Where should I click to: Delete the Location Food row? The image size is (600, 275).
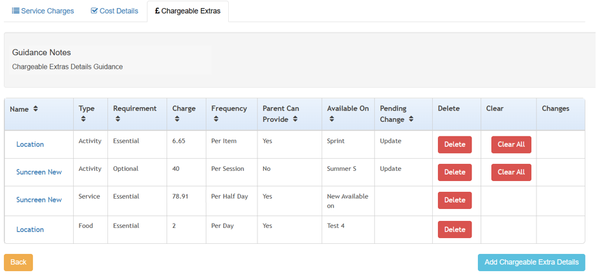(454, 229)
